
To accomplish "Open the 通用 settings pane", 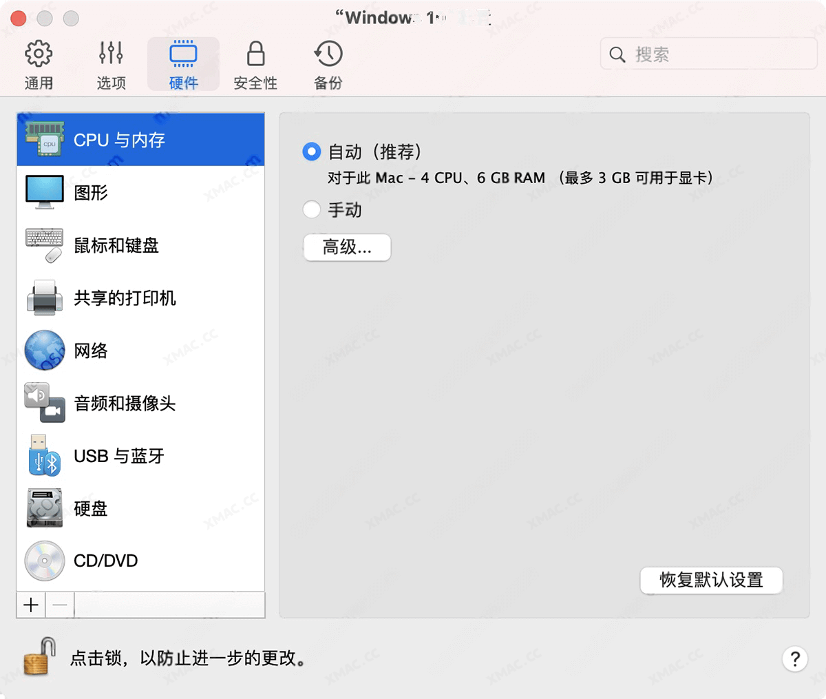I will (39, 63).
